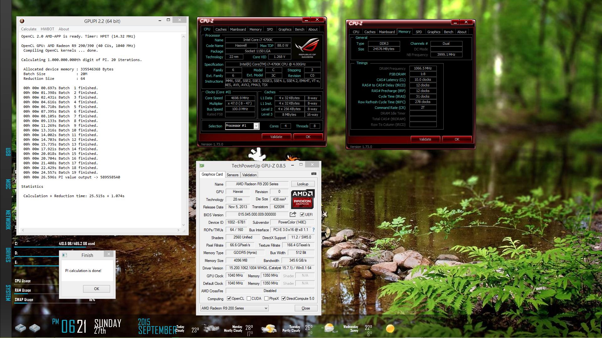Click the Core Speed 4698.9 MHz value
The image size is (602, 338).
tap(240, 98)
